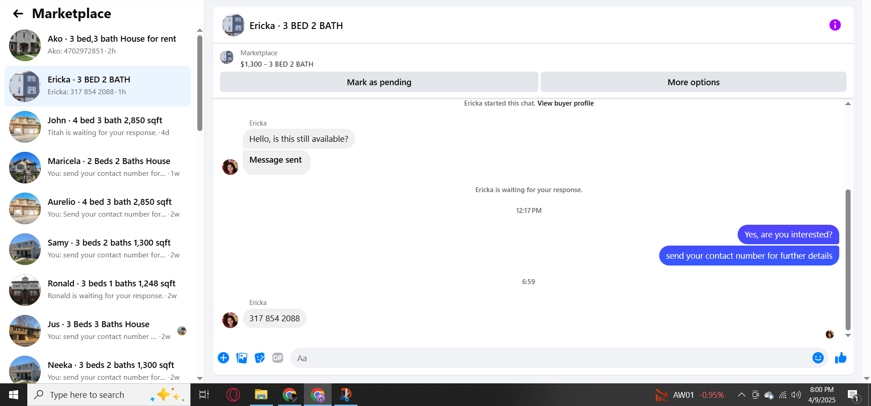
Task: View the buyer profile link
Action: (566, 103)
